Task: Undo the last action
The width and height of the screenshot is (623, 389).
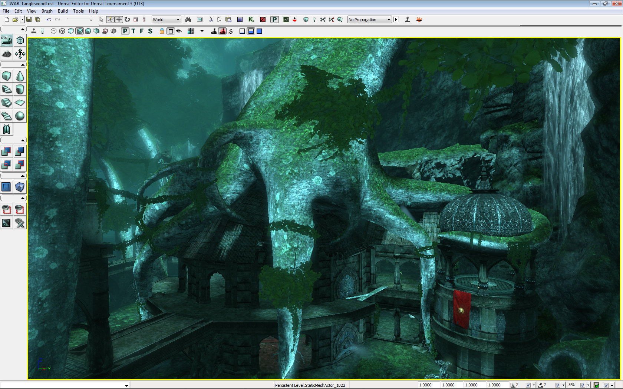Action: pos(49,20)
